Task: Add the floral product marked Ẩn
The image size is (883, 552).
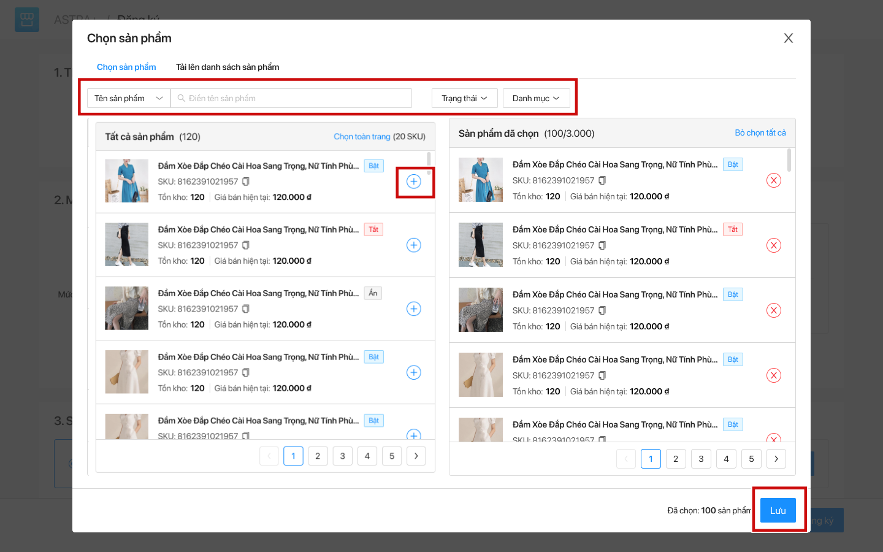Action: pyautogui.click(x=414, y=309)
